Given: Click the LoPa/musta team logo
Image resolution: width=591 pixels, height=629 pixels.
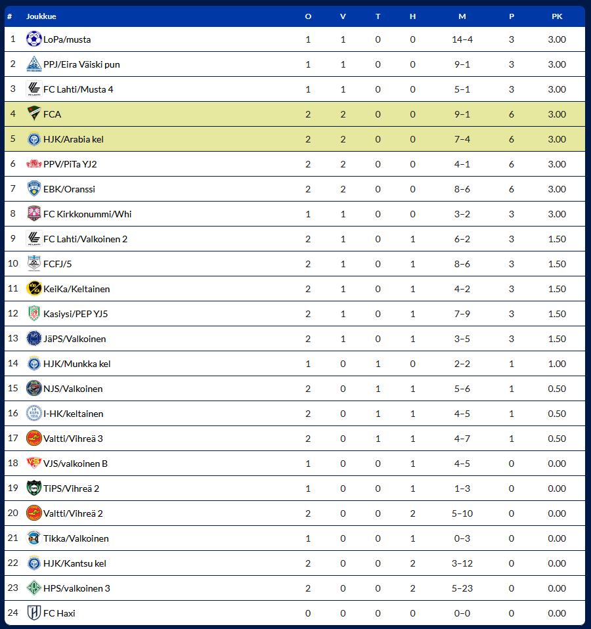Looking at the screenshot, I should coord(33,39).
